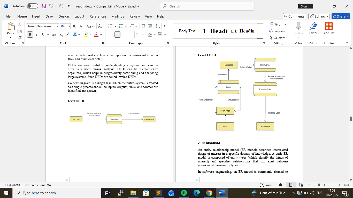Apply italic formatting with the I icon
The width and height of the screenshot is (353, 198).
click(x=37, y=35)
